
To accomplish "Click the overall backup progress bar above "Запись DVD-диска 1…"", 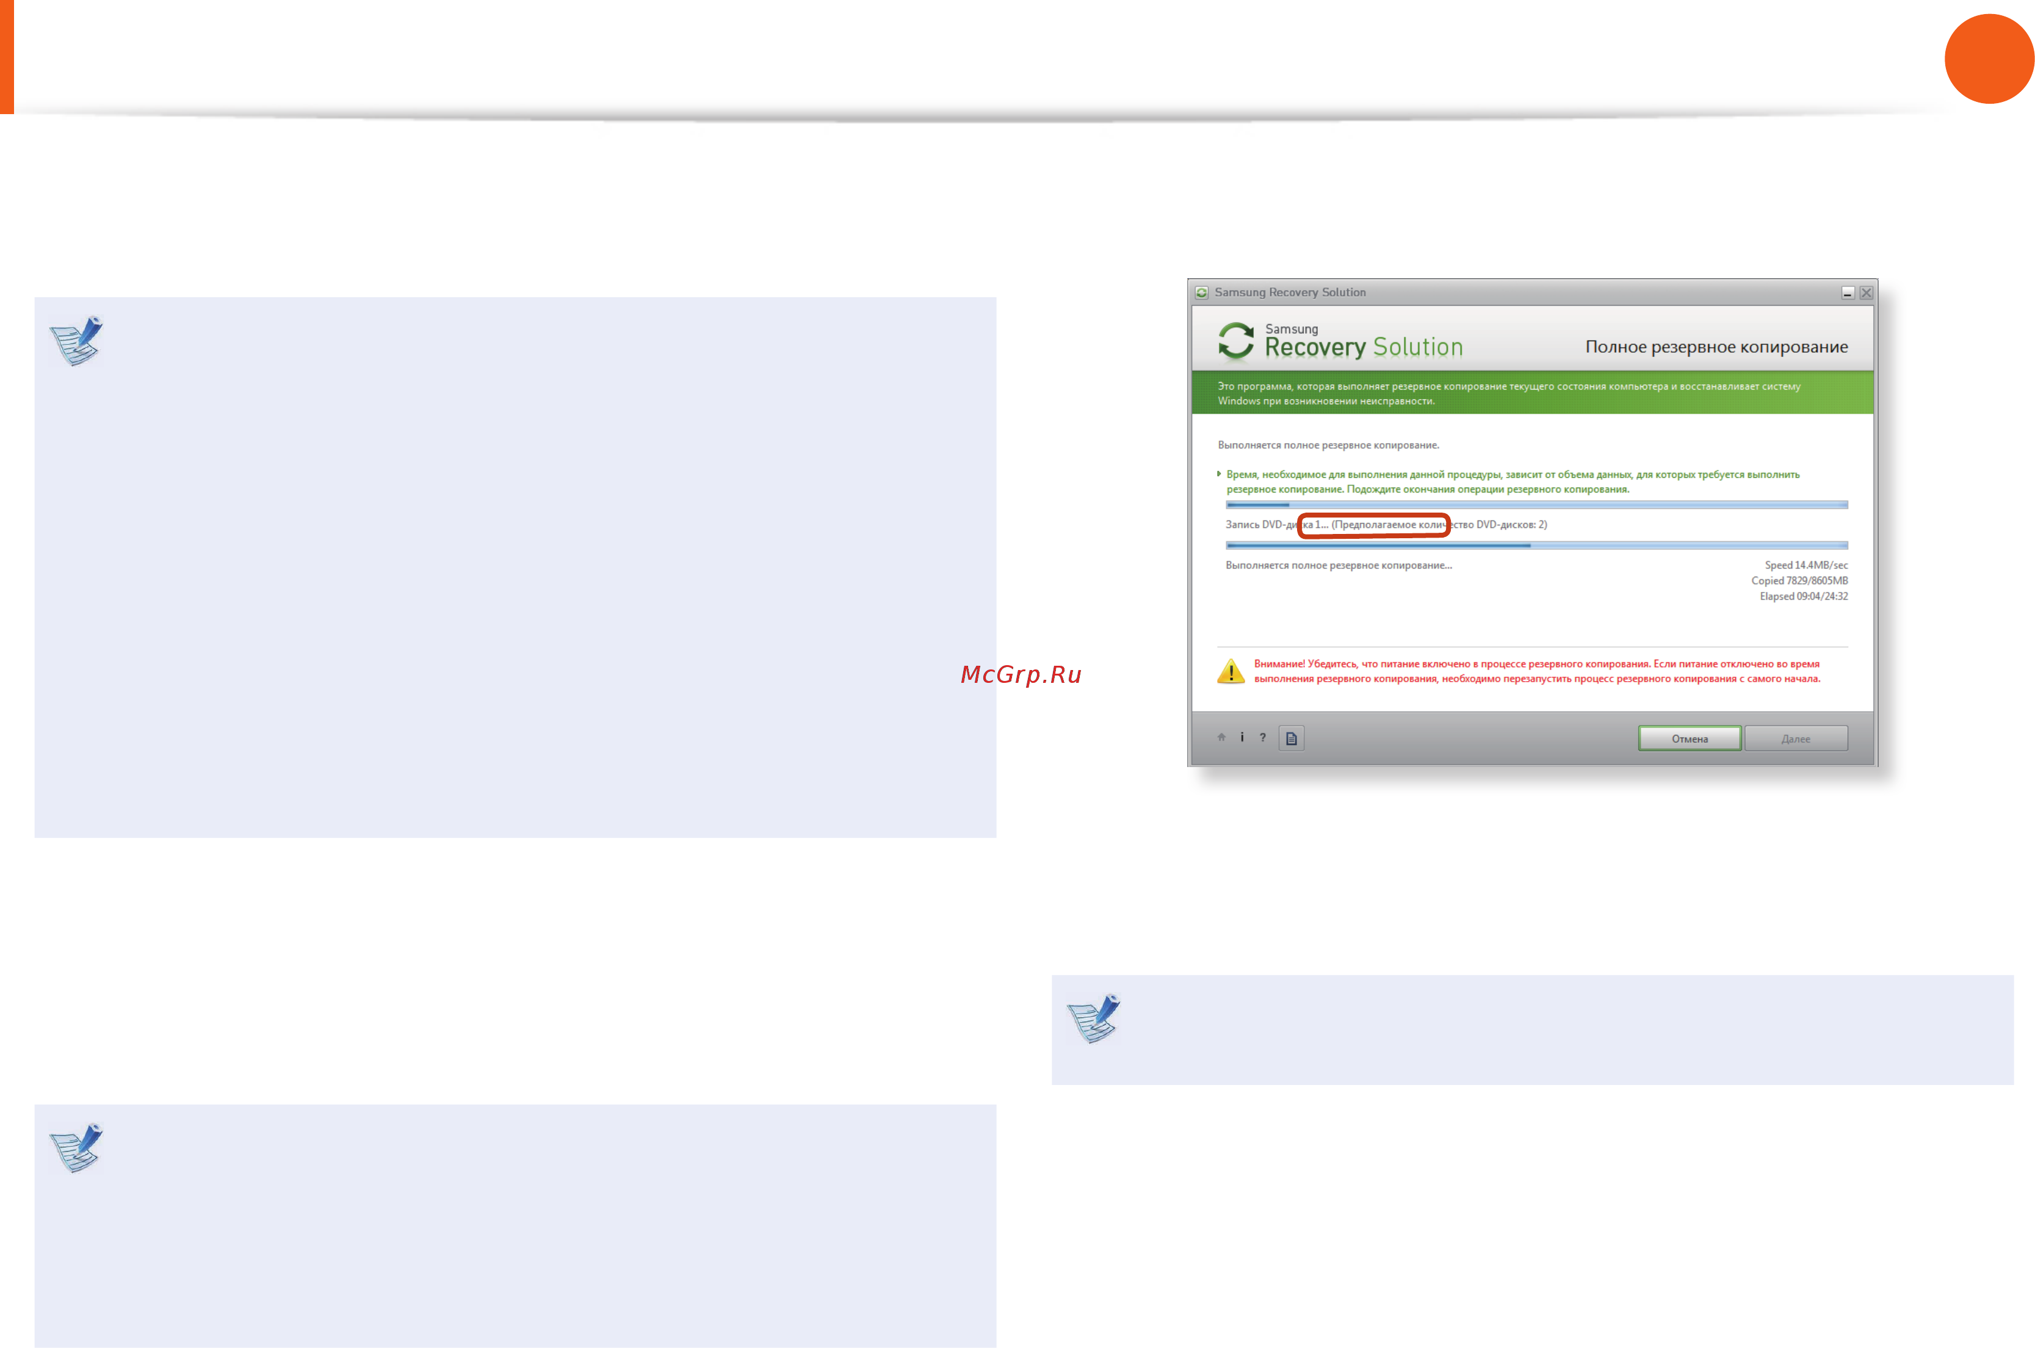I will click(1536, 505).
